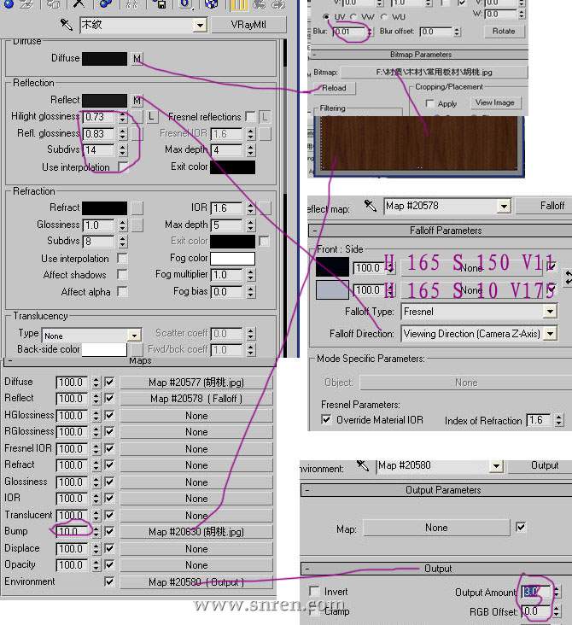Click the Bump amount spinner arrows
572x625 pixels.
tap(96, 531)
